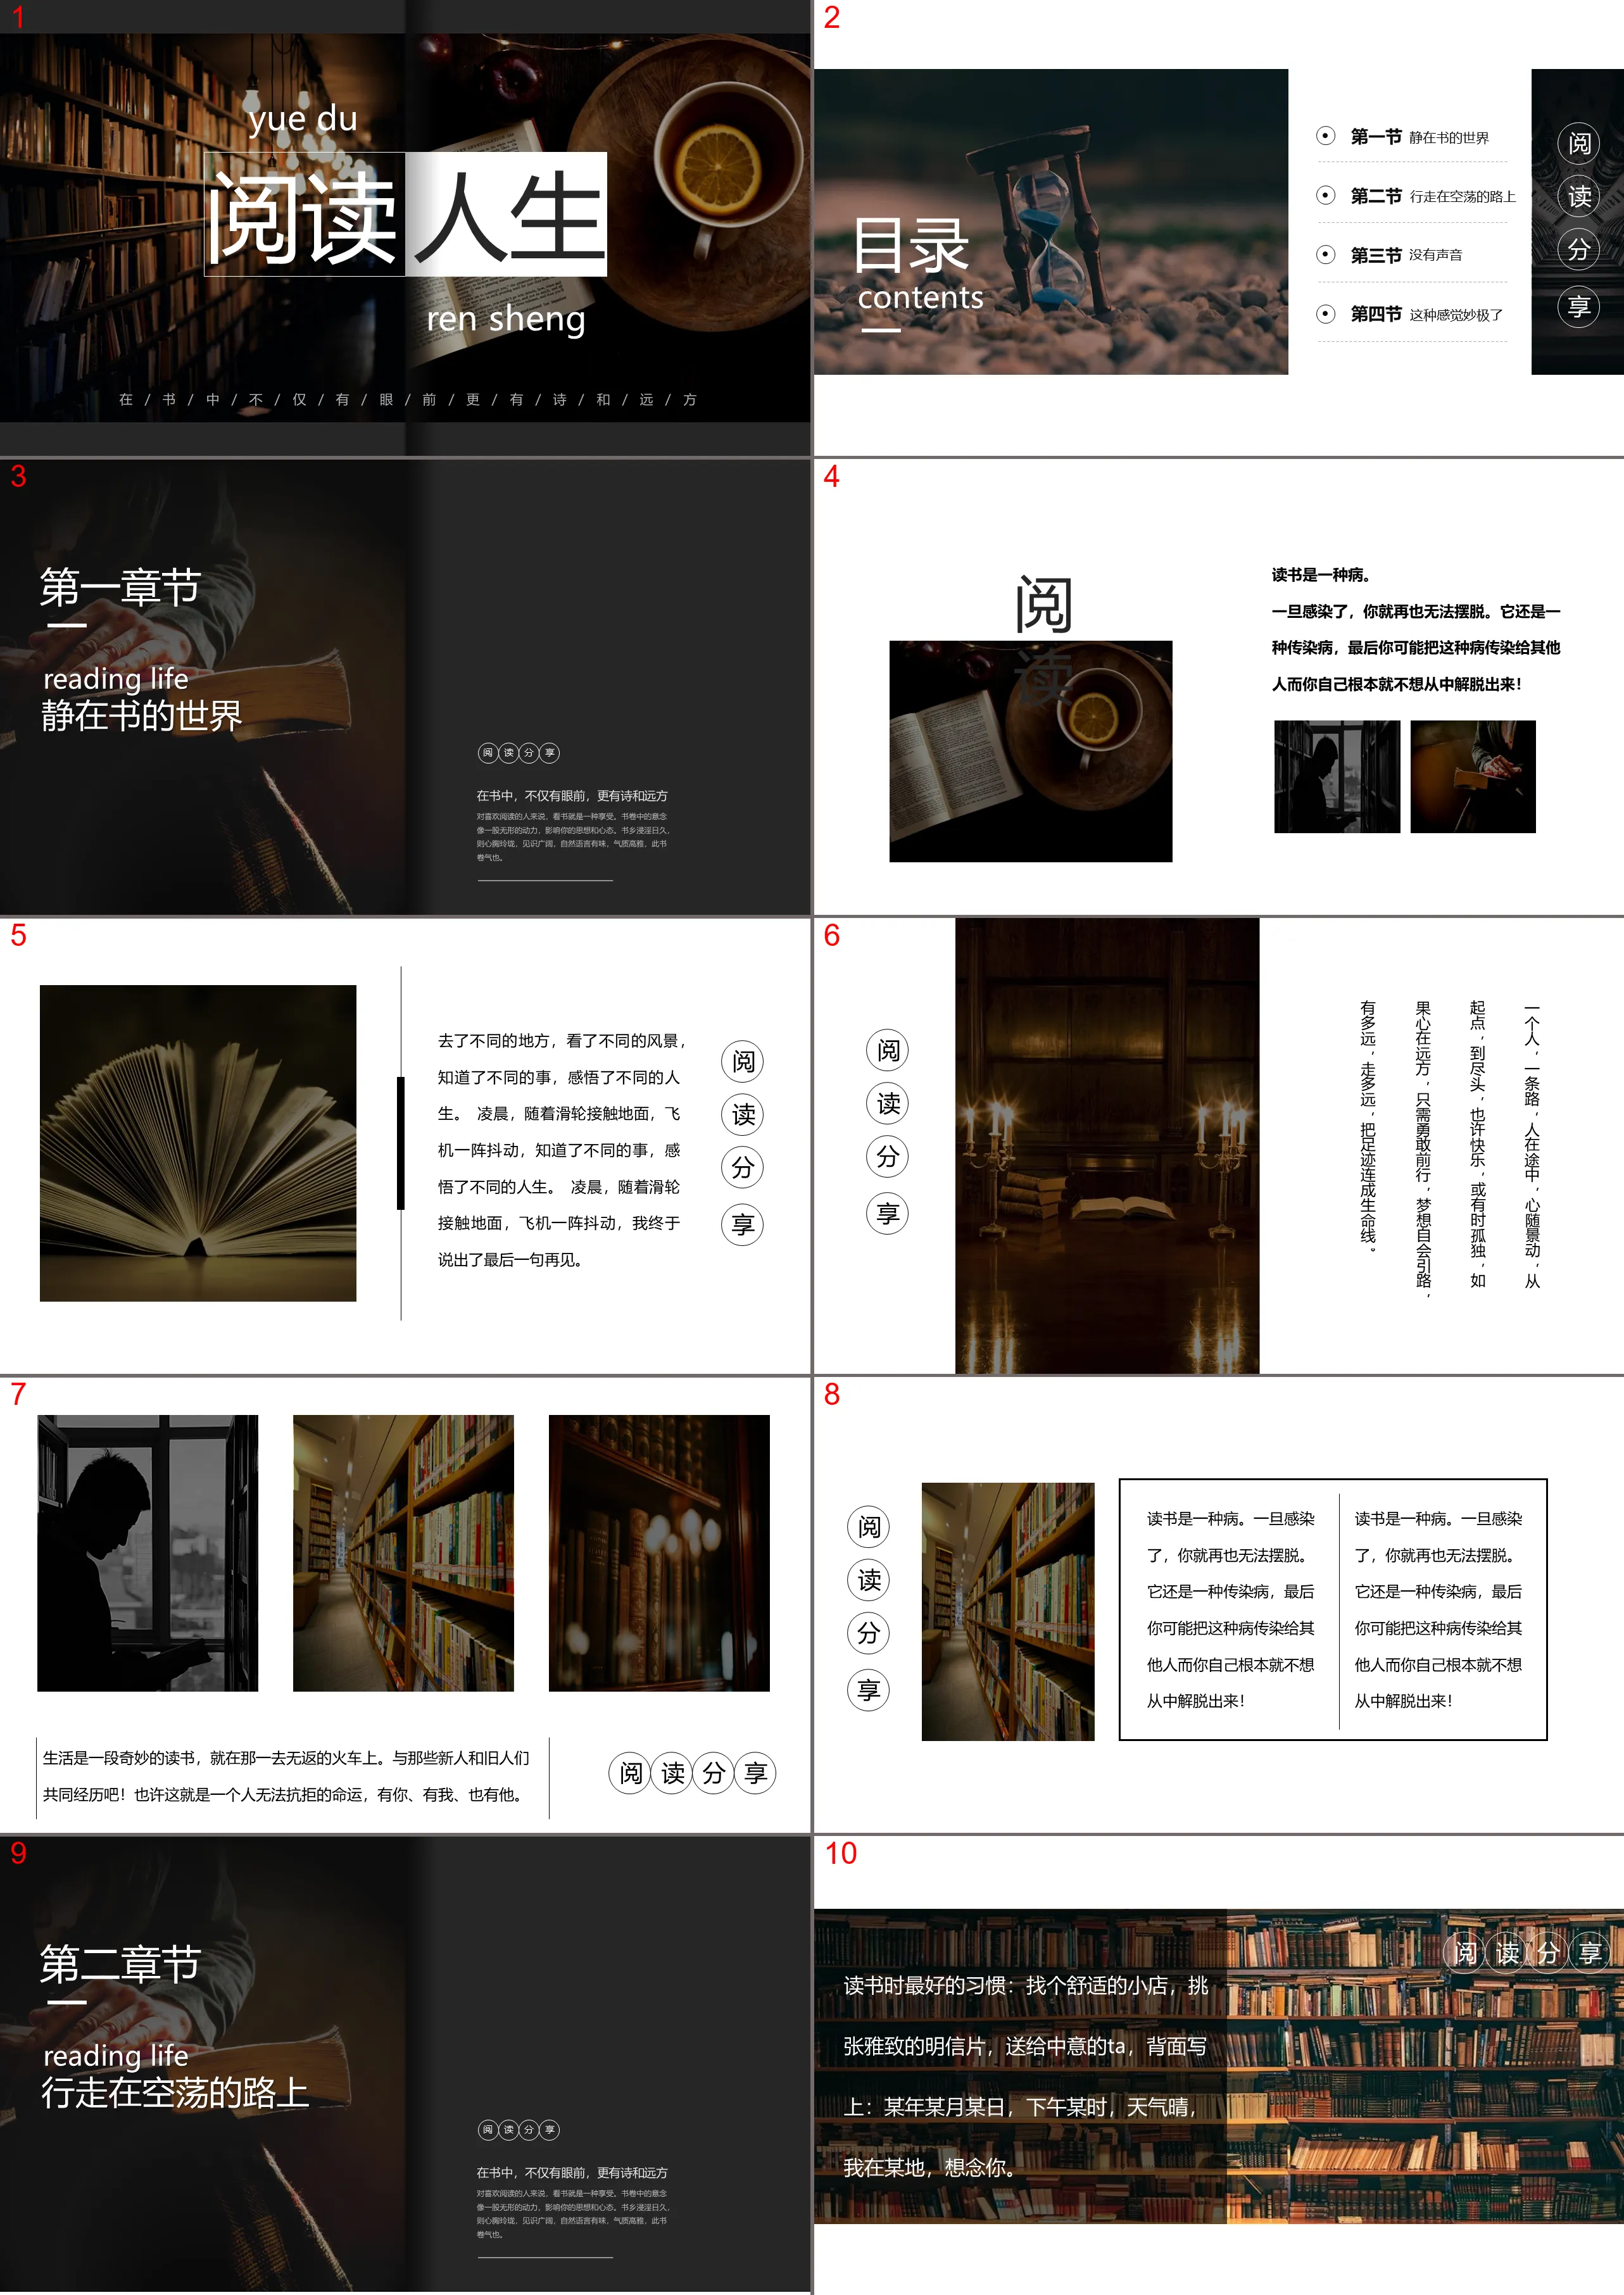Image resolution: width=1624 pixels, height=2295 pixels.
Task: Click the 人生 white title box on slide 1
Action: point(506,214)
